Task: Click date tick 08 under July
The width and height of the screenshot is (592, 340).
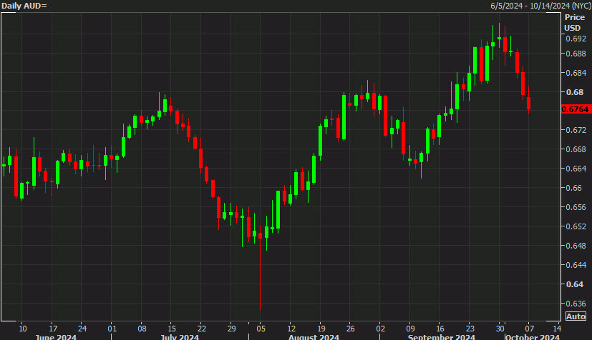Action: coord(142,329)
